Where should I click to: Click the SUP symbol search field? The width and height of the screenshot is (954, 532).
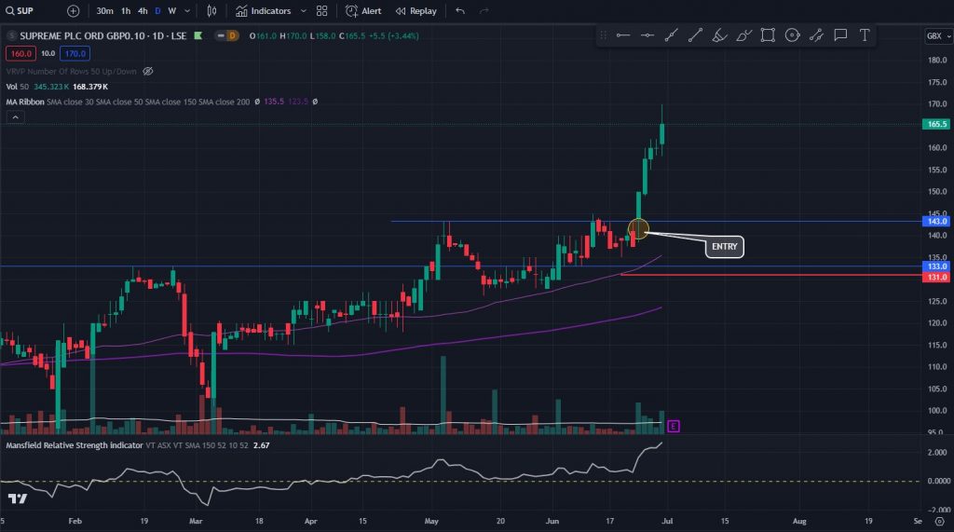pos(28,11)
